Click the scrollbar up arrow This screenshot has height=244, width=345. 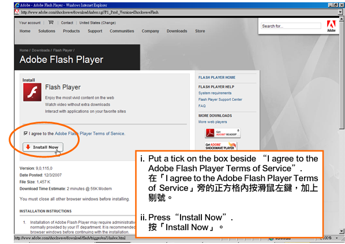342,19
